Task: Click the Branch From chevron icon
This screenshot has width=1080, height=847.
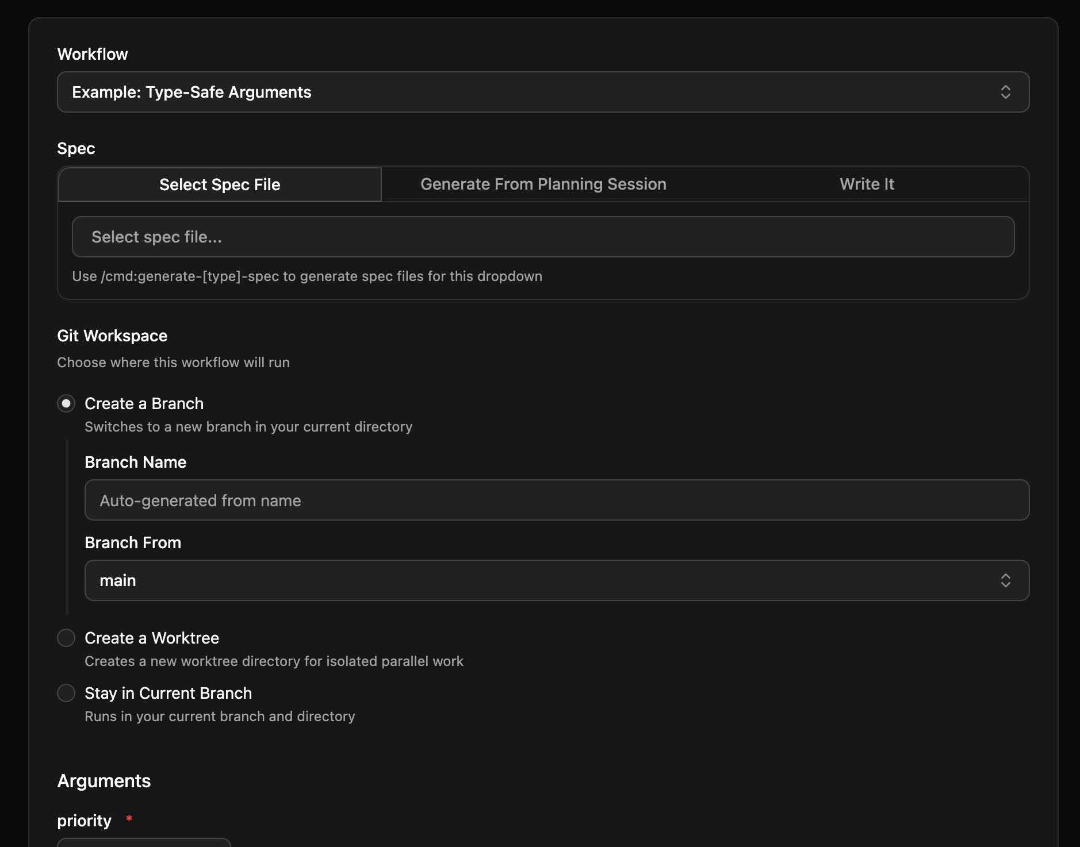Action: pos(1006,580)
